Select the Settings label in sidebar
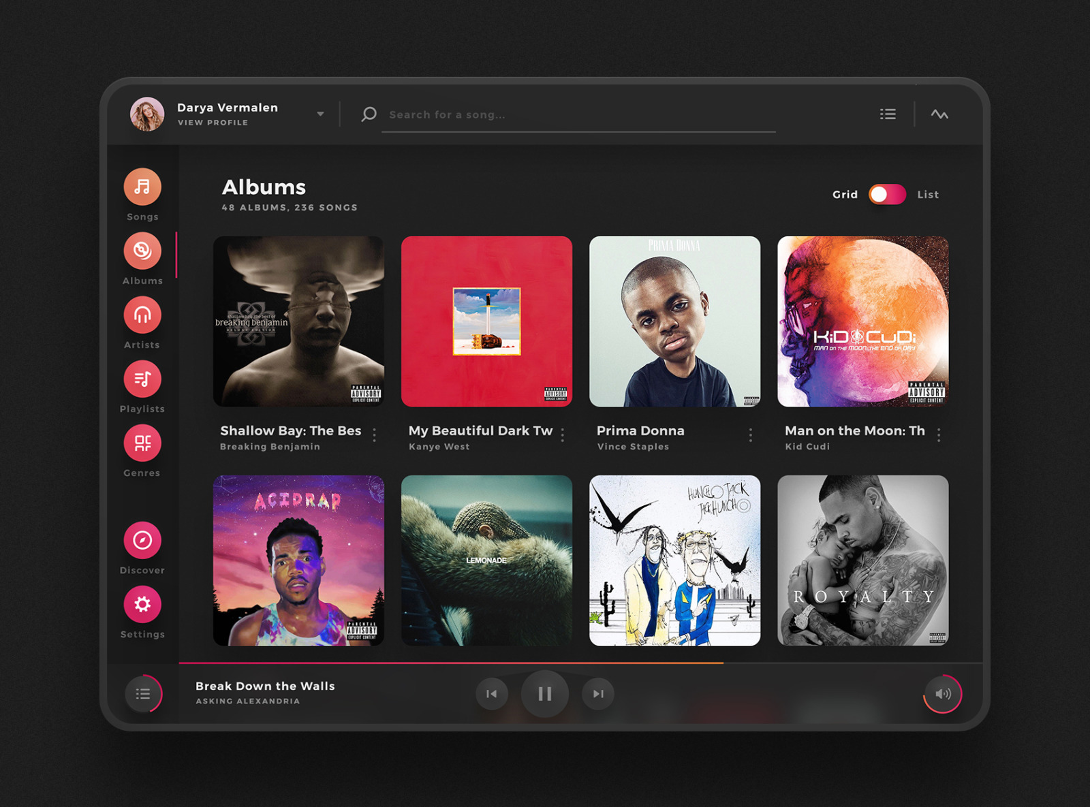This screenshot has height=807, width=1090. (x=142, y=634)
